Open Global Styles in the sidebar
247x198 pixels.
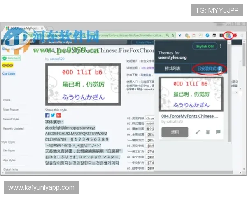11,170
